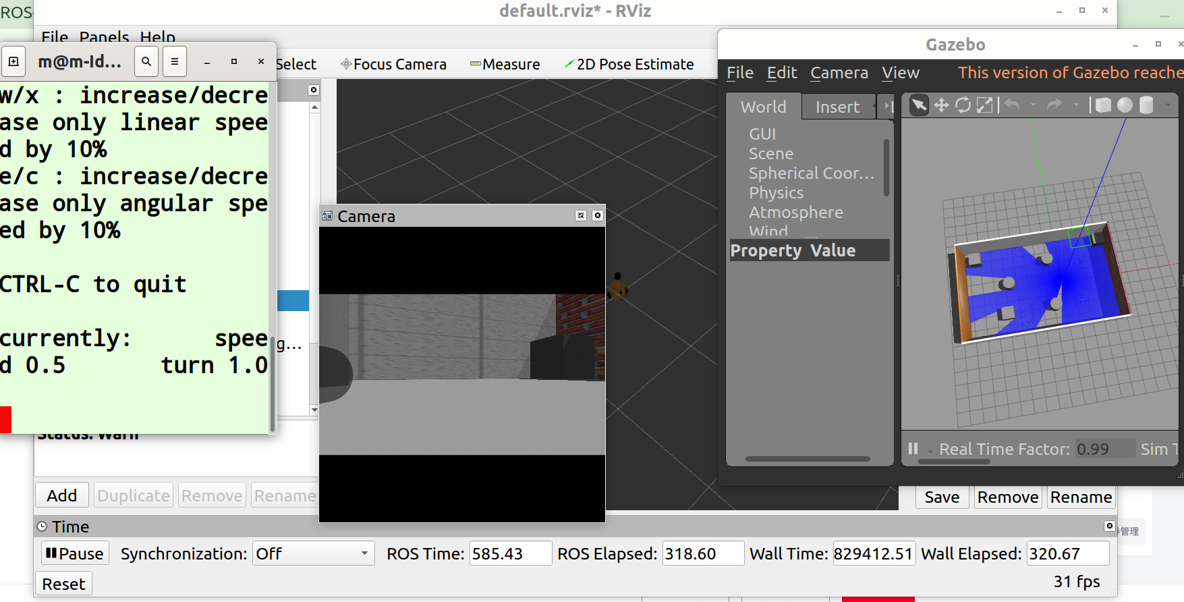Select Focus Camera tool in RViz
This screenshot has height=602, width=1184.
point(393,64)
